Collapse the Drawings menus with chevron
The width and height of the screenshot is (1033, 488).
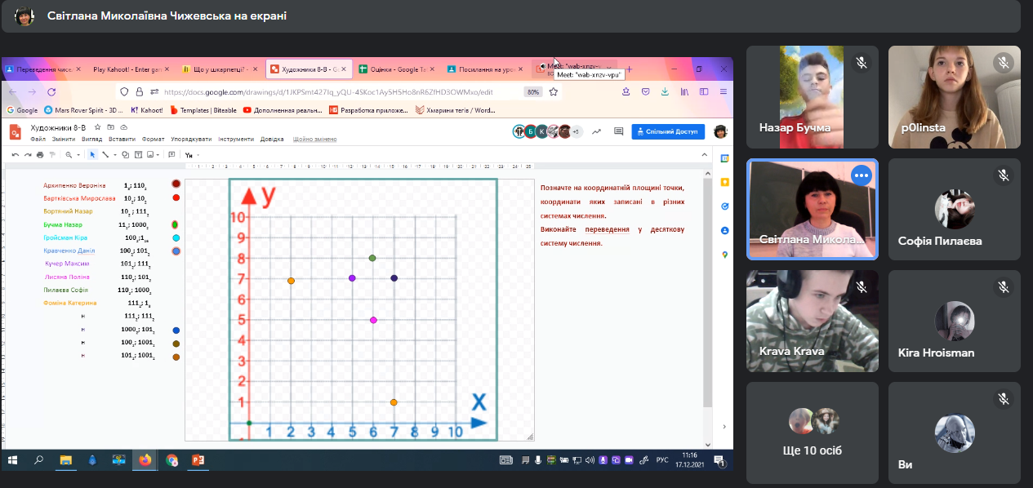point(704,154)
